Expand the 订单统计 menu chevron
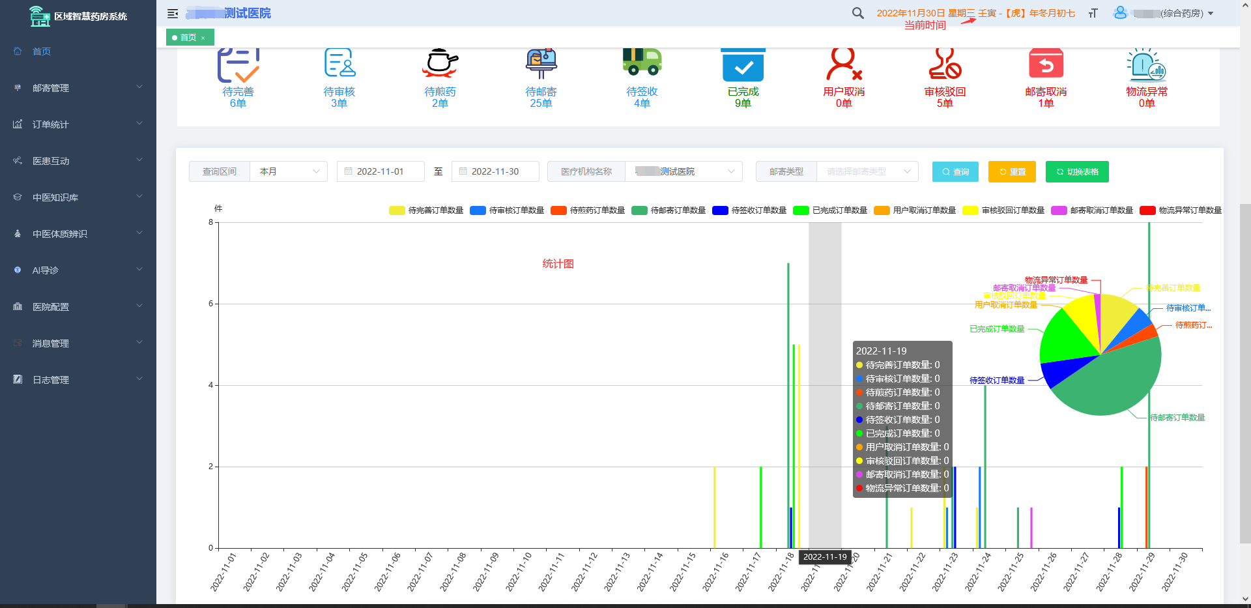The image size is (1251, 608). [x=139, y=123]
